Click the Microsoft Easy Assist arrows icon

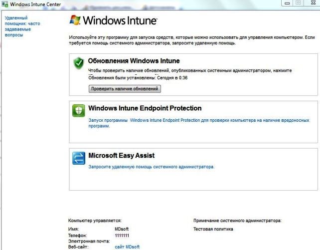(79, 158)
